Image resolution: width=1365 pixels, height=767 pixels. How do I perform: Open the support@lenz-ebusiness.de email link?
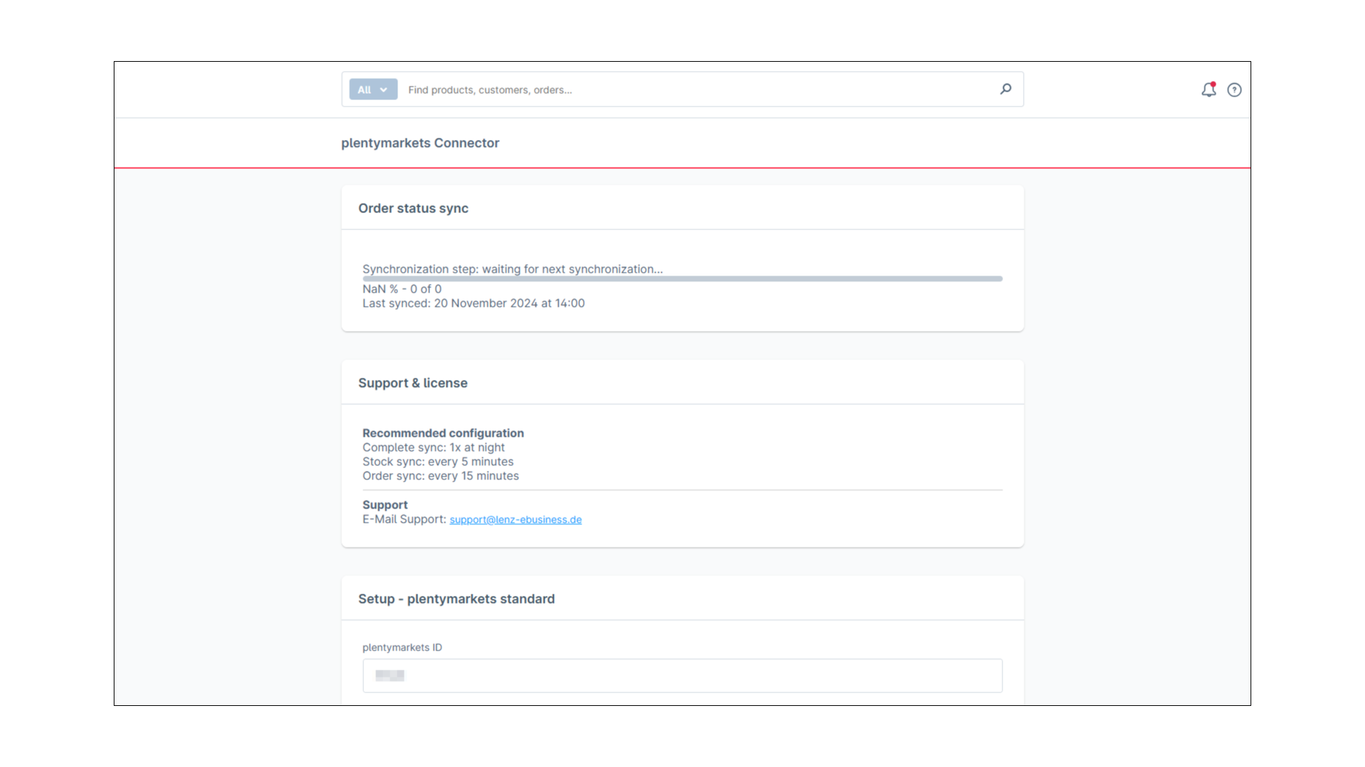click(x=515, y=519)
